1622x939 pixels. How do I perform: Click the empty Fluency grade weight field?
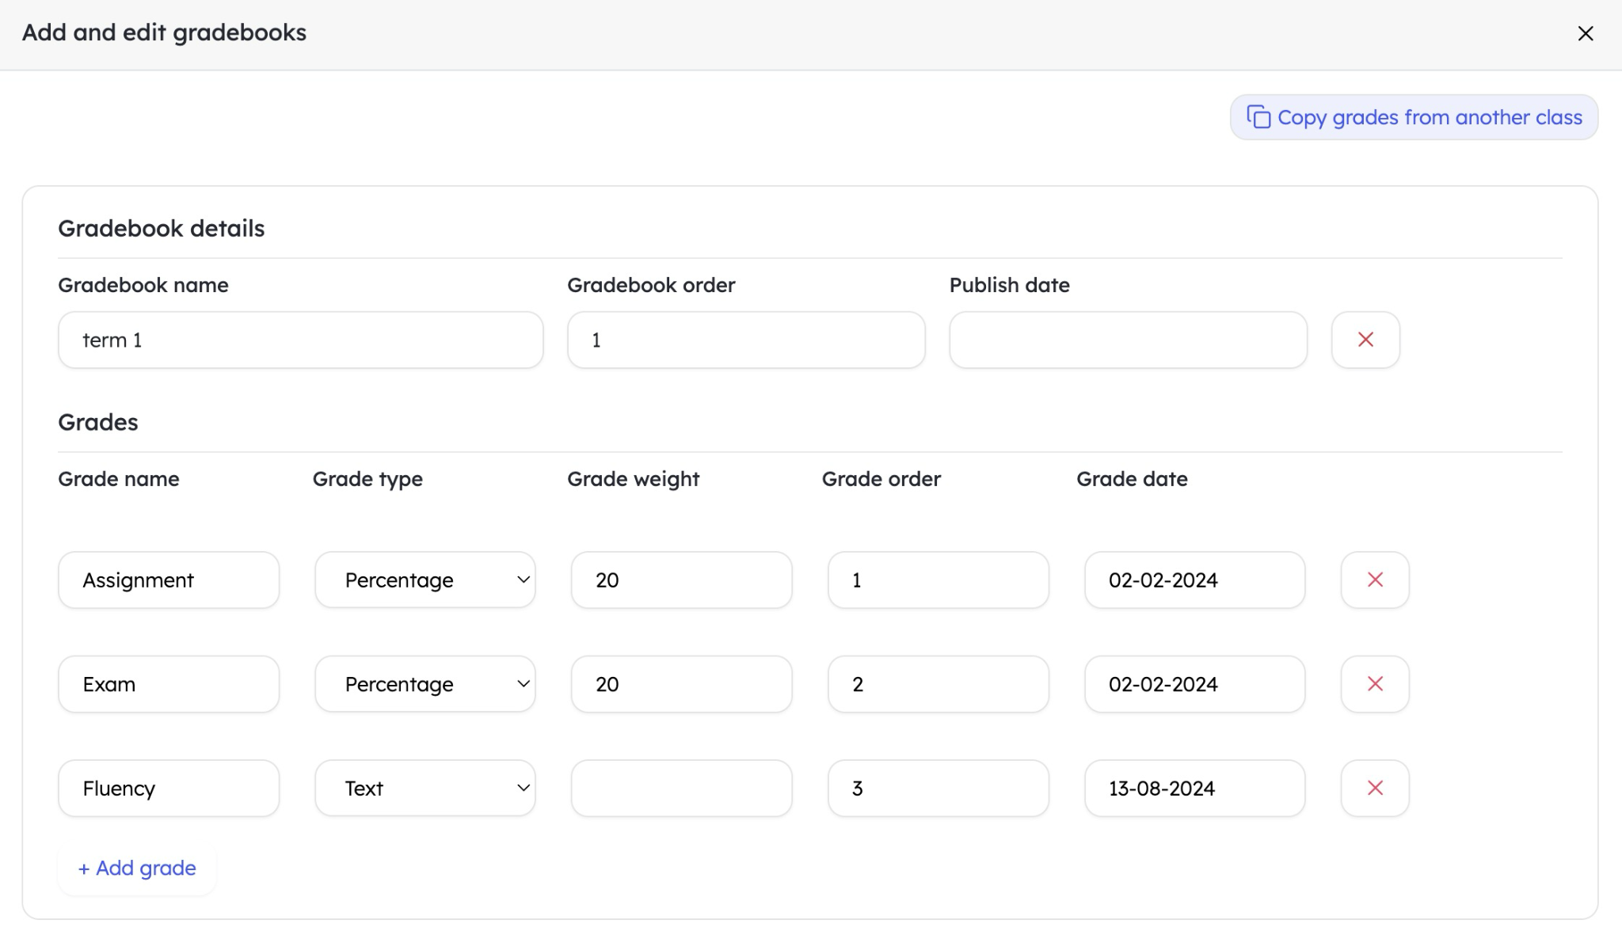[680, 788]
